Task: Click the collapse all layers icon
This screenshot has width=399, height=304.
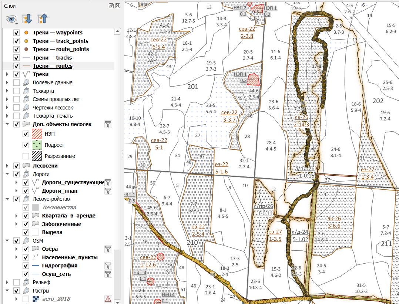Action: click(43, 19)
